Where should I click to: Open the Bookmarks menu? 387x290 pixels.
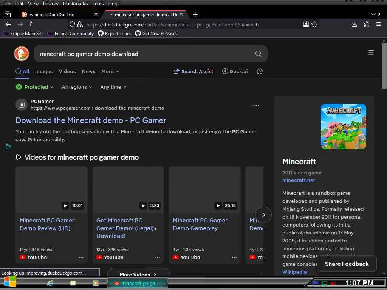click(75, 4)
